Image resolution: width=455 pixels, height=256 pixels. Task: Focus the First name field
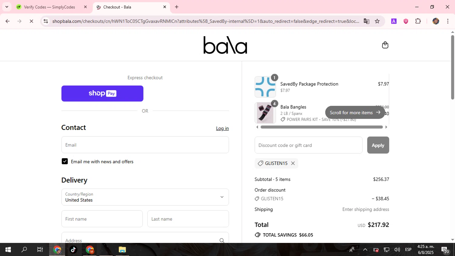point(102,219)
